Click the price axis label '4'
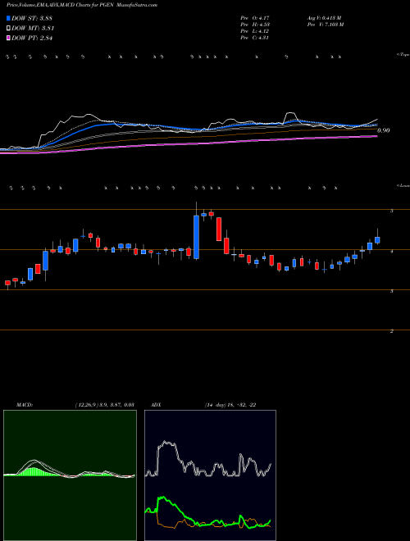This screenshot has height=541, width=410. pyautogui.click(x=392, y=252)
